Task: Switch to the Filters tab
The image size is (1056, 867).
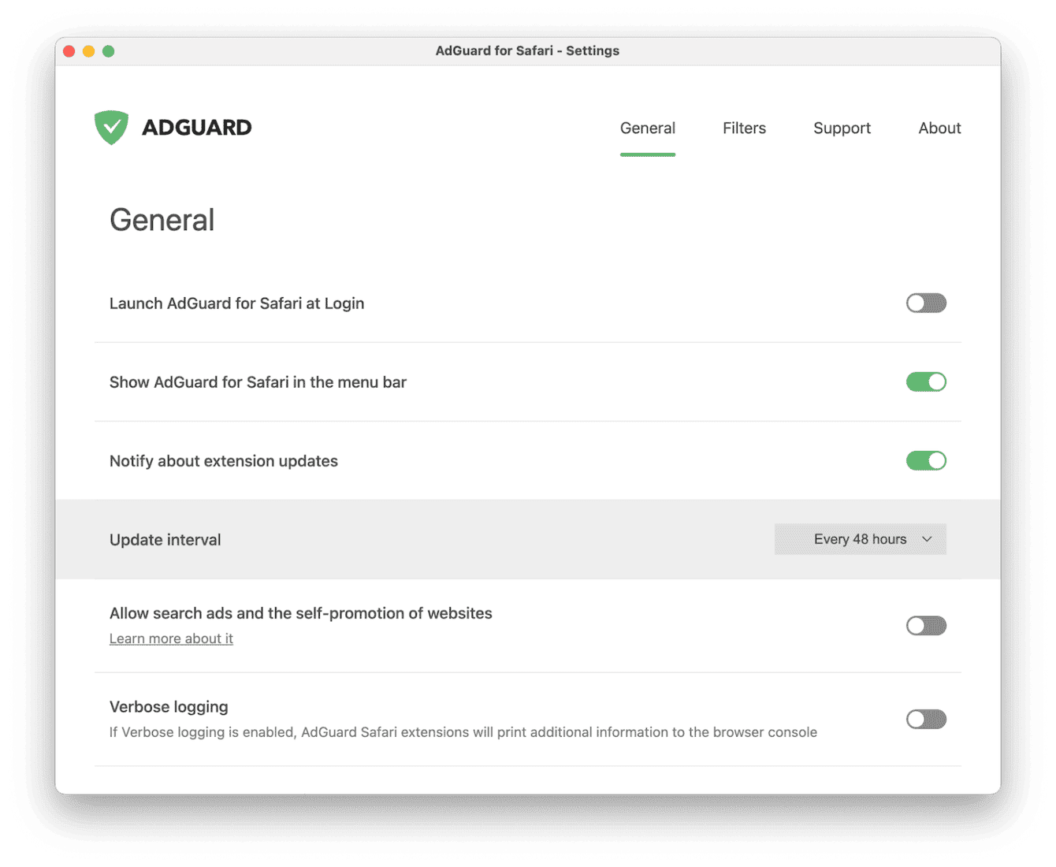Action: point(744,128)
